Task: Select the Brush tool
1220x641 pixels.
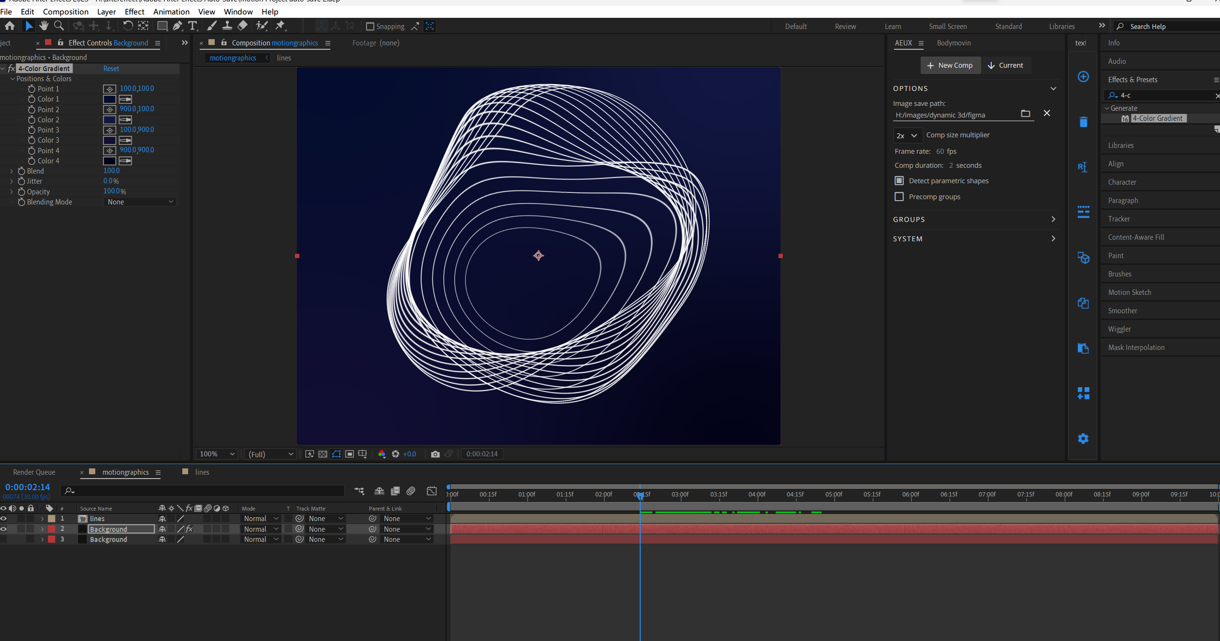Action: (212, 26)
